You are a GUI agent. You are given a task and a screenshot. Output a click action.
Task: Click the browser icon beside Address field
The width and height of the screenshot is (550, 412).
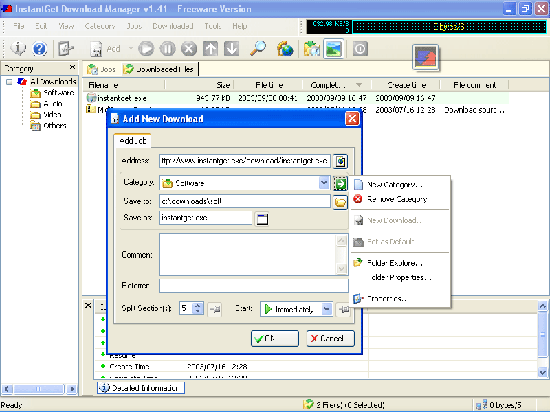point(340,161)
